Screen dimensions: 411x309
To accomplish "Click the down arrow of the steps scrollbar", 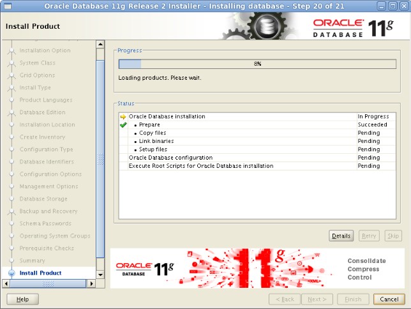I will click(x=100, y=275).
